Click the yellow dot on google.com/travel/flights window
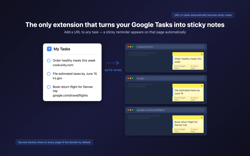This screenshot has height=156, width=250. click(130, 110)
